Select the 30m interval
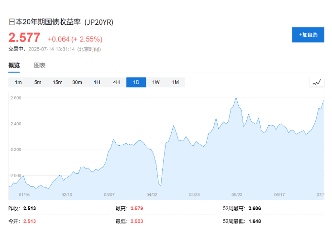 pyautogui.click(x=77, y=82)
